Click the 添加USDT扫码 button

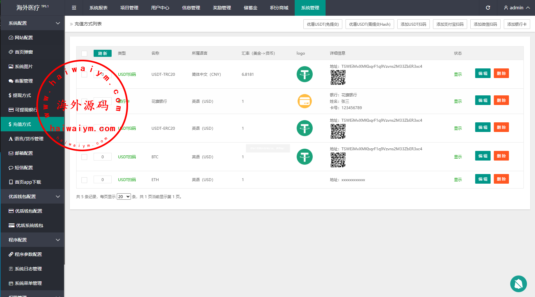(x=413, y=24)
